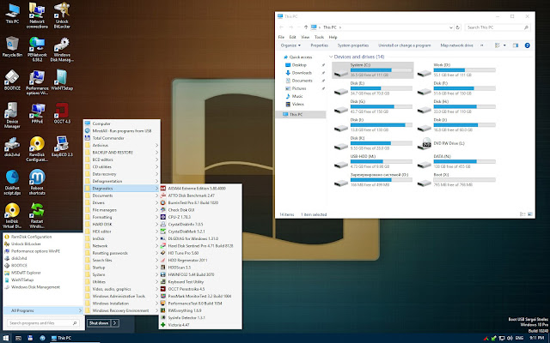
Task: Expand BACKUP AND RESTORE folder
Action: (x=122, y=153)
